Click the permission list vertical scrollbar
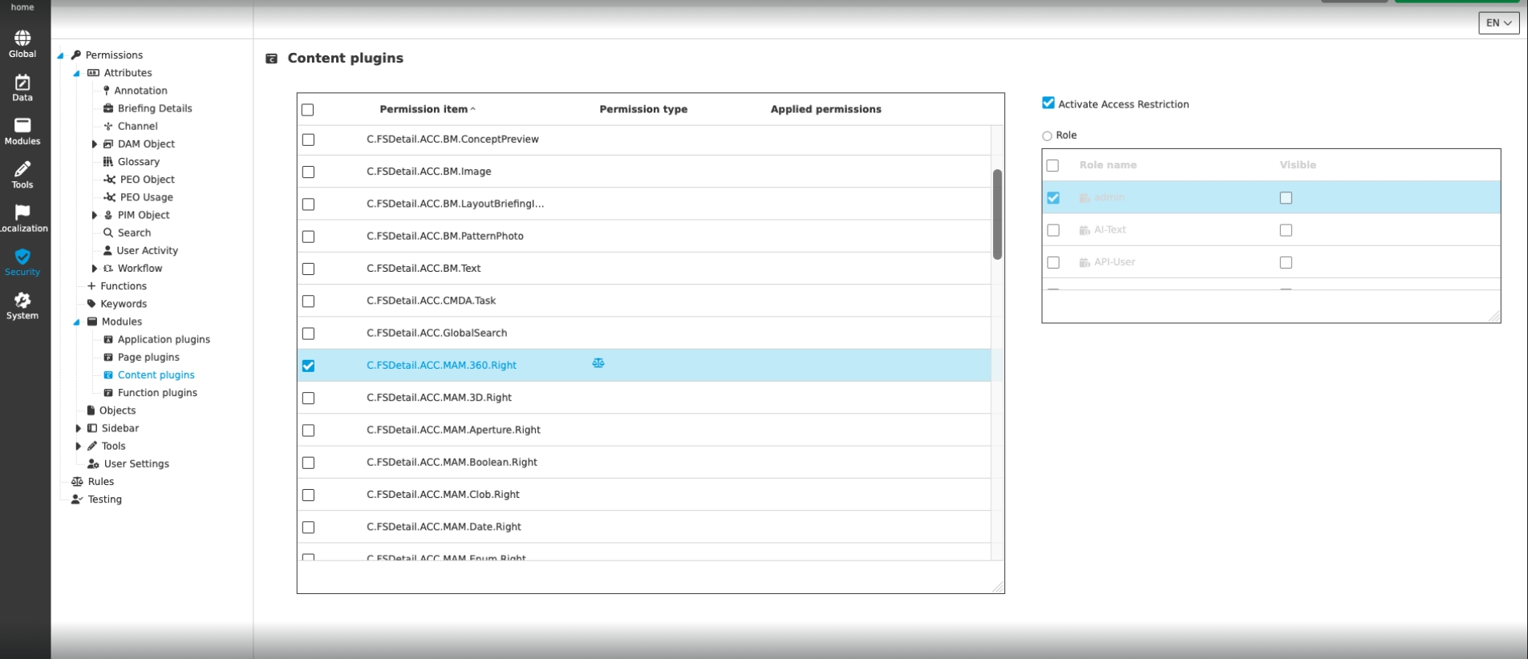Screen dimensions: 1528x659 (x=997, y=214)
